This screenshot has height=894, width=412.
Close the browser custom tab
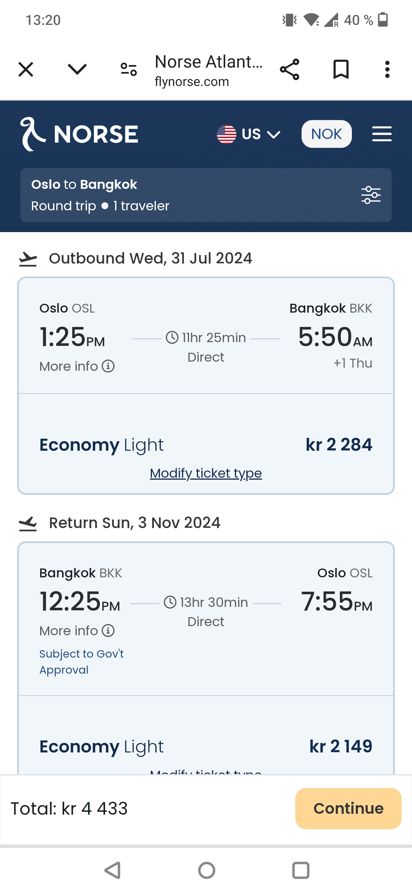pyautogui.click(x=26, y=69)
